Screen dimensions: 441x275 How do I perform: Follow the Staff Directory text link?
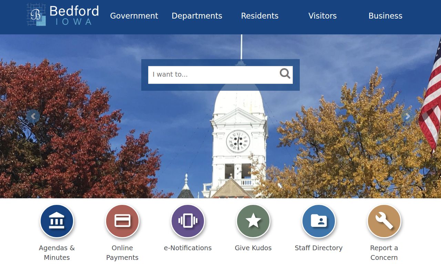point(319,248)
